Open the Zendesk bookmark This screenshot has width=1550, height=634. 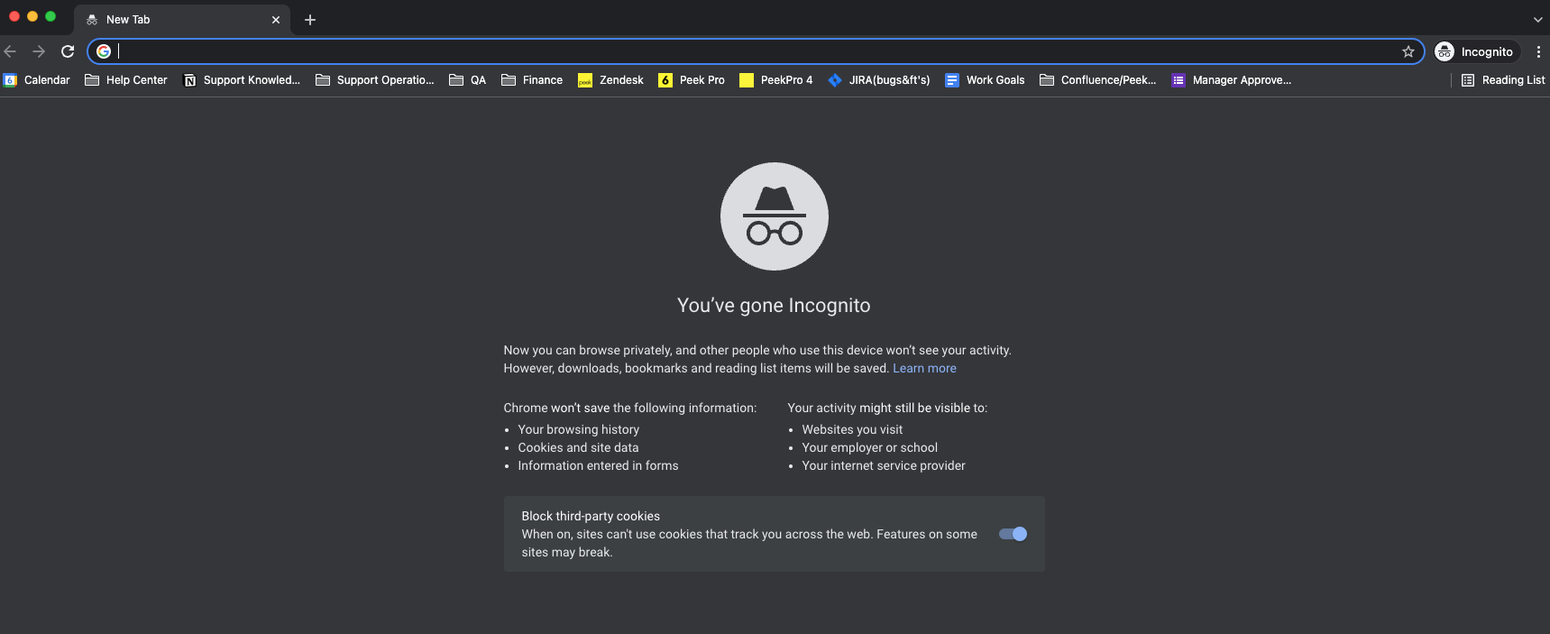tap(610, 80)
